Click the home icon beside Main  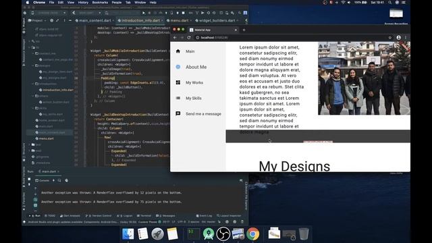click(178, 51)
